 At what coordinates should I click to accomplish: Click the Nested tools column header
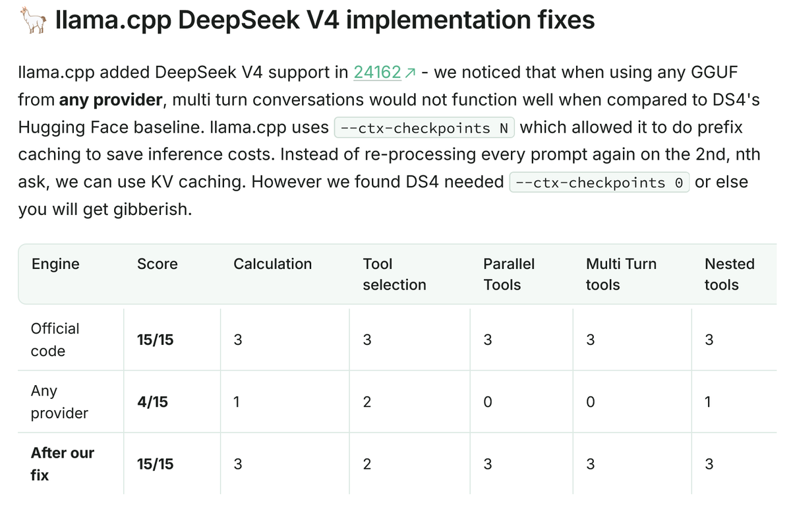730,274
